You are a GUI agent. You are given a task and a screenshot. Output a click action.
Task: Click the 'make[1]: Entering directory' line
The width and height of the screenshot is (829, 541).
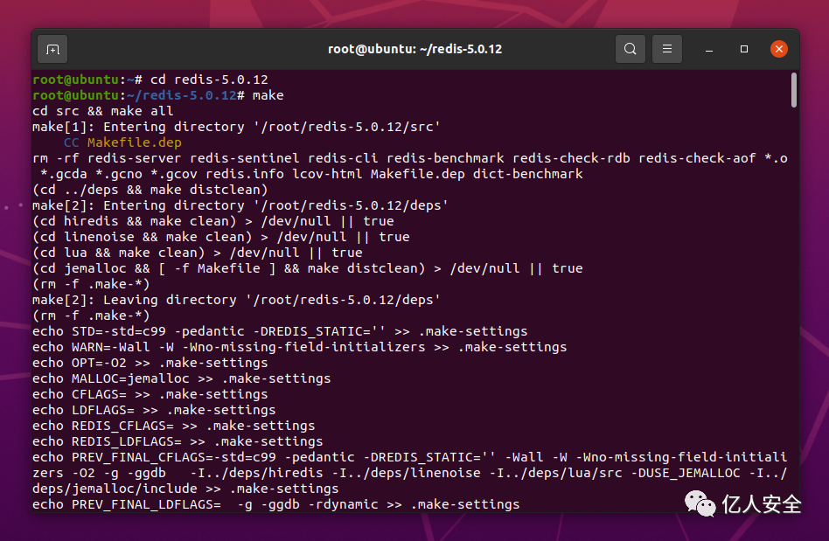point(236,127)
